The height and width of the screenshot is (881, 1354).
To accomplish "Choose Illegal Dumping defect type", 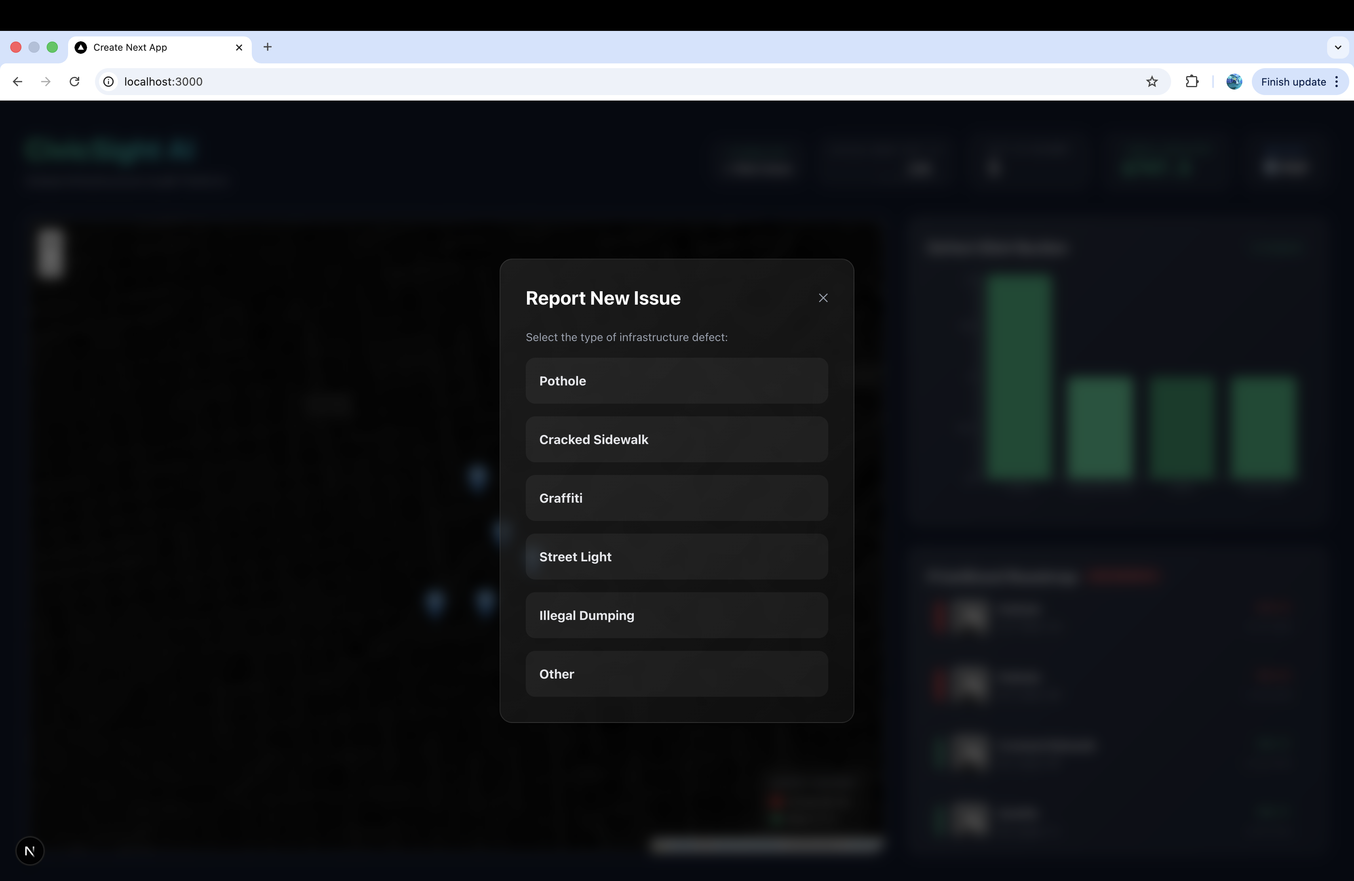I will [676, 615].
